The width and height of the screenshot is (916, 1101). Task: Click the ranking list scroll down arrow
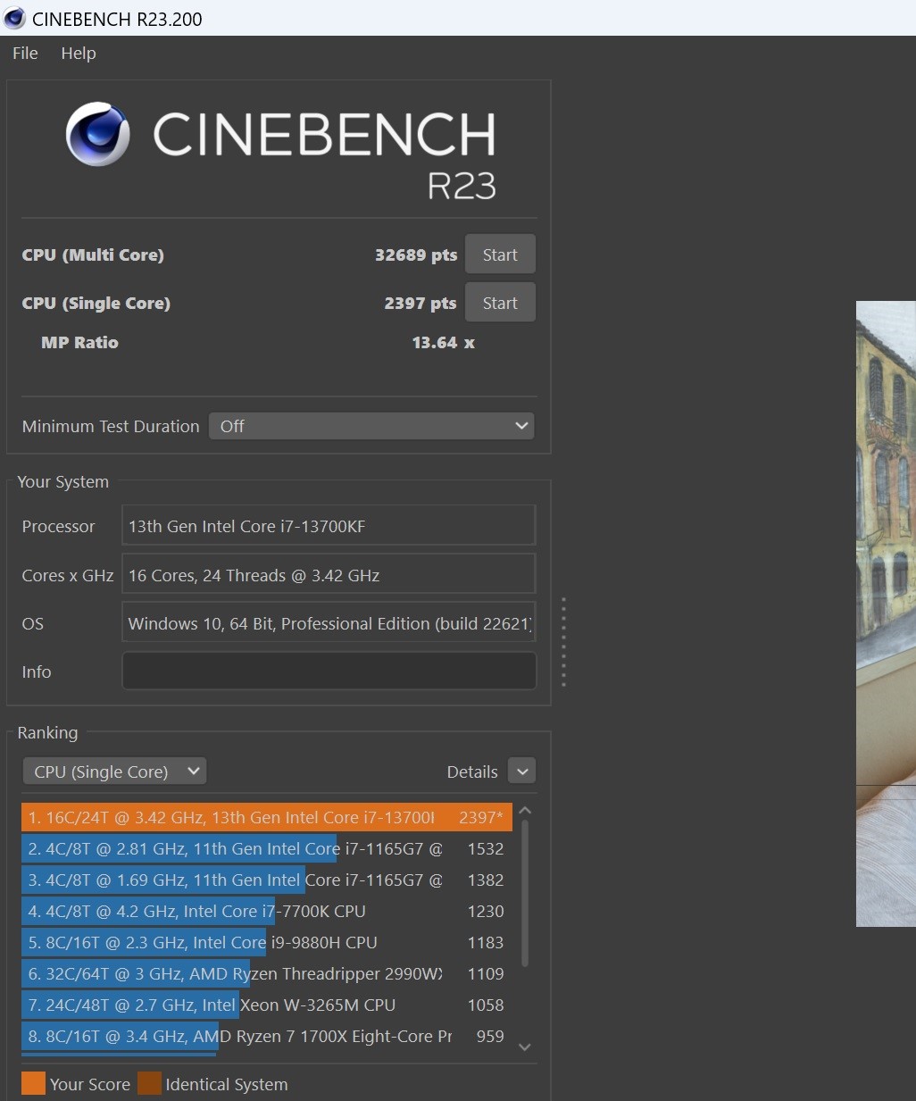(525, 1047)
